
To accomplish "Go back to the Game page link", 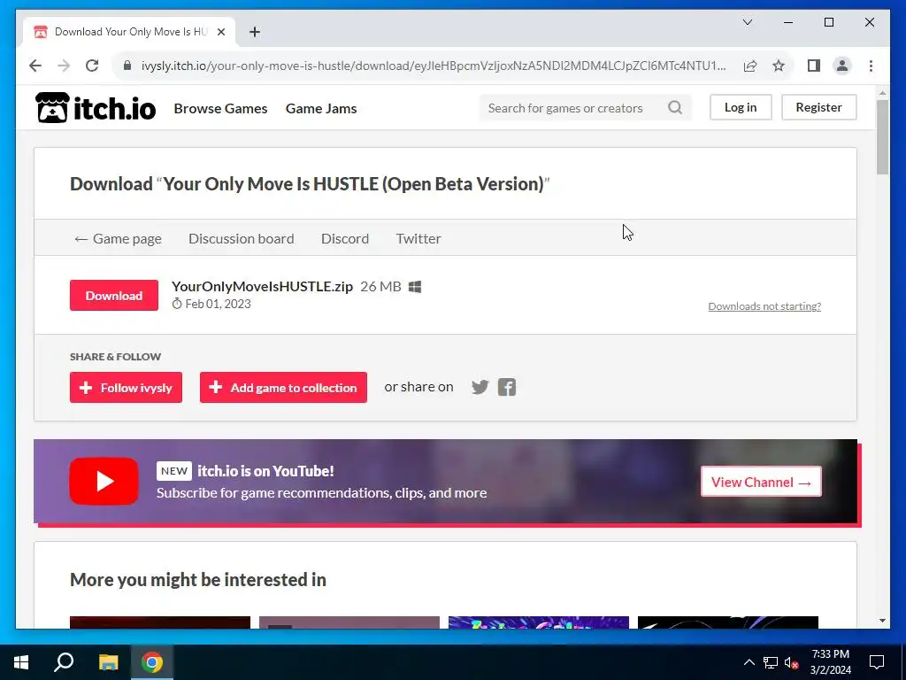I will click(x=118, y=238).
